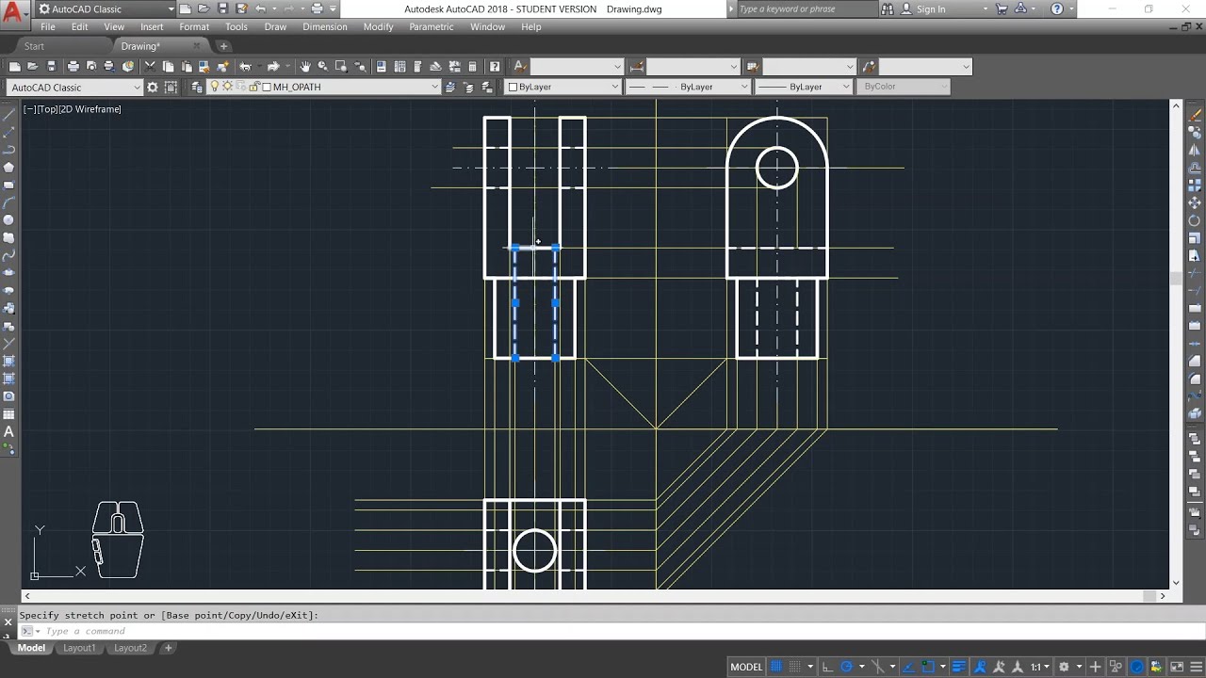Select the Line tool in Draw toolbar
This screenshot has height=678, width=1206.
tap(9, 115)
